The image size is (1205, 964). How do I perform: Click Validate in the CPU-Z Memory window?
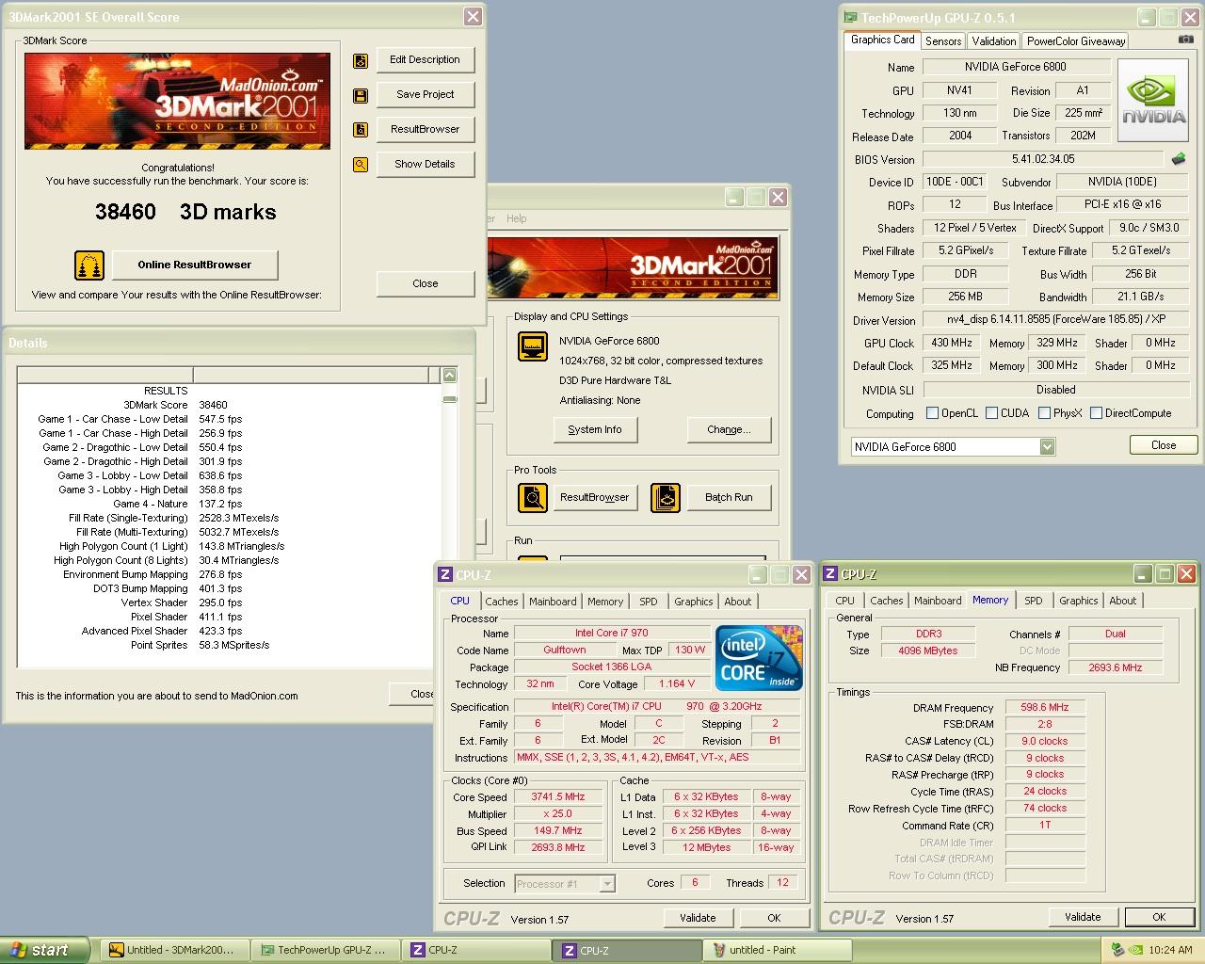(1083, 917)
